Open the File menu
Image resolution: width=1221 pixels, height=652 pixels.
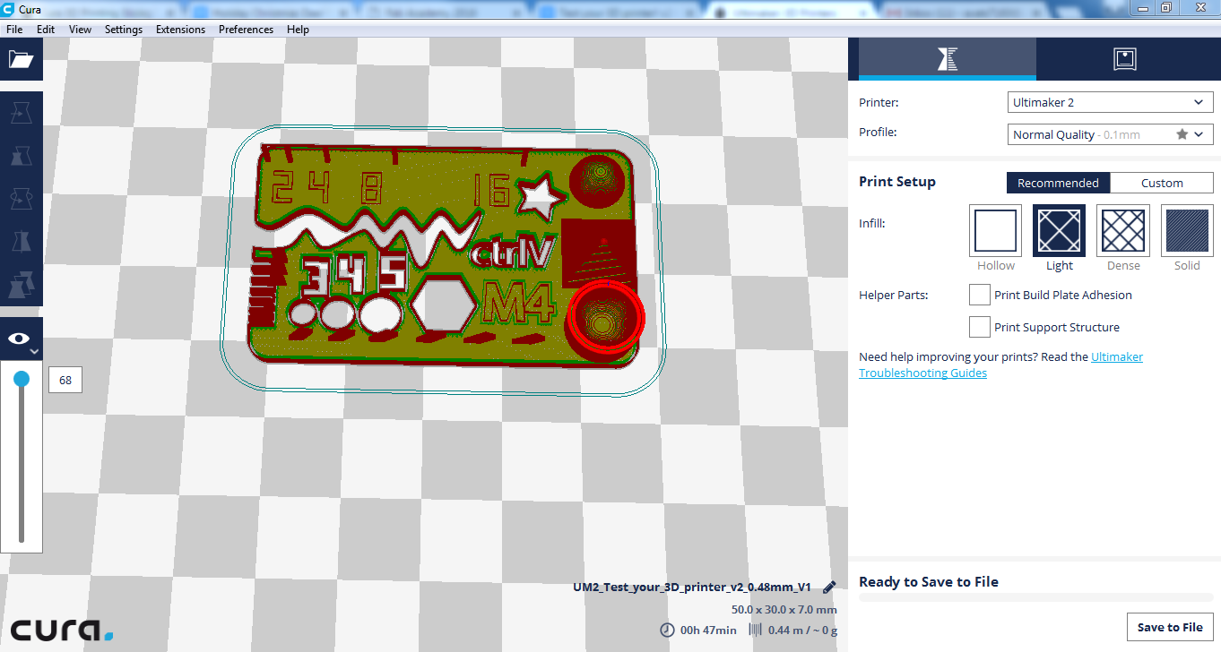click(x=14, y=29)
